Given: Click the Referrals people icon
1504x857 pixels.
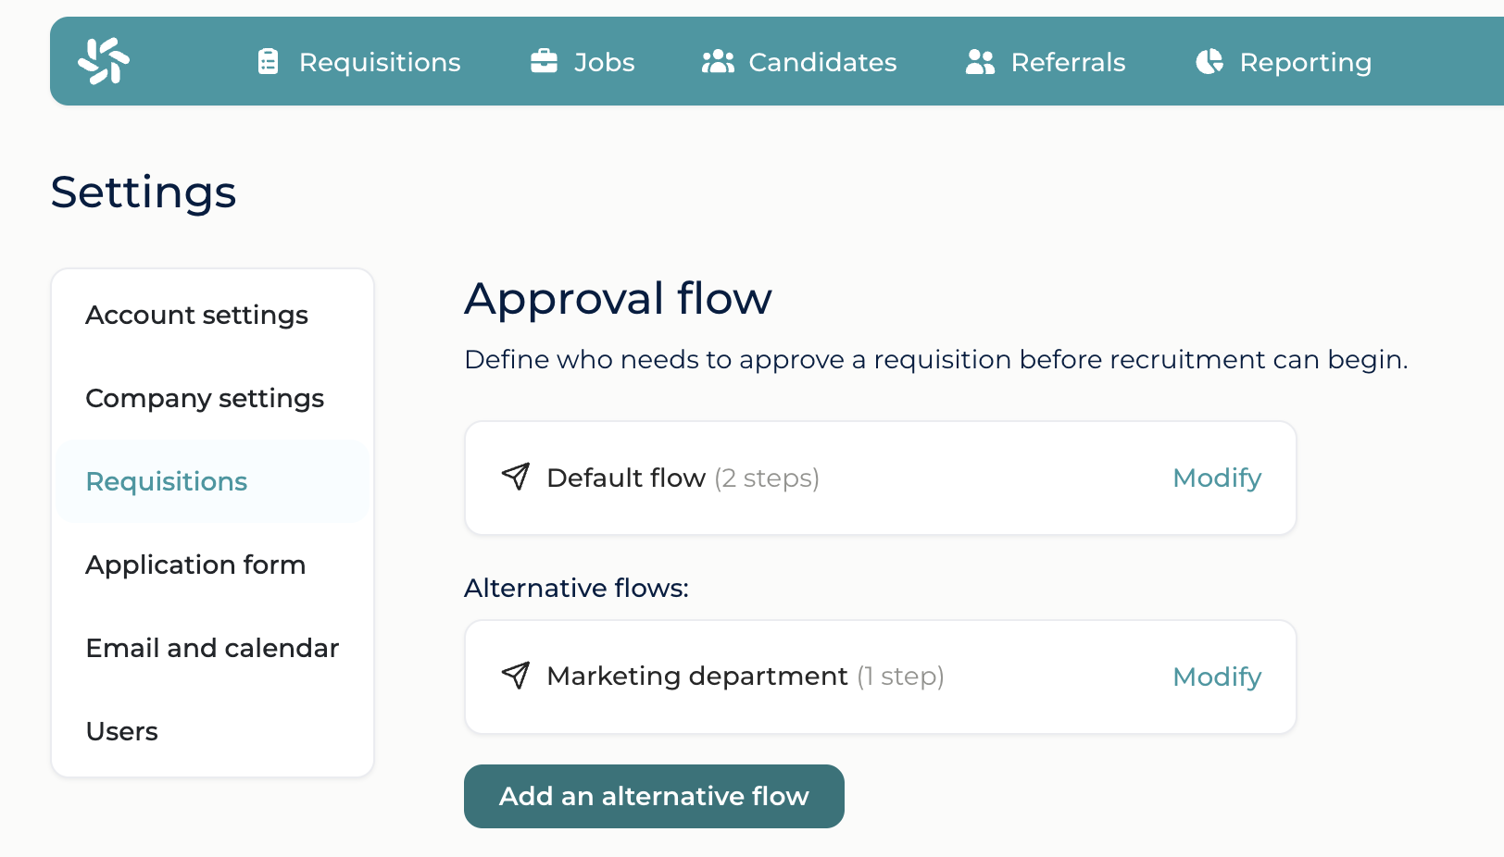Looking at the screenshot, I should click(x=980, y=61).
